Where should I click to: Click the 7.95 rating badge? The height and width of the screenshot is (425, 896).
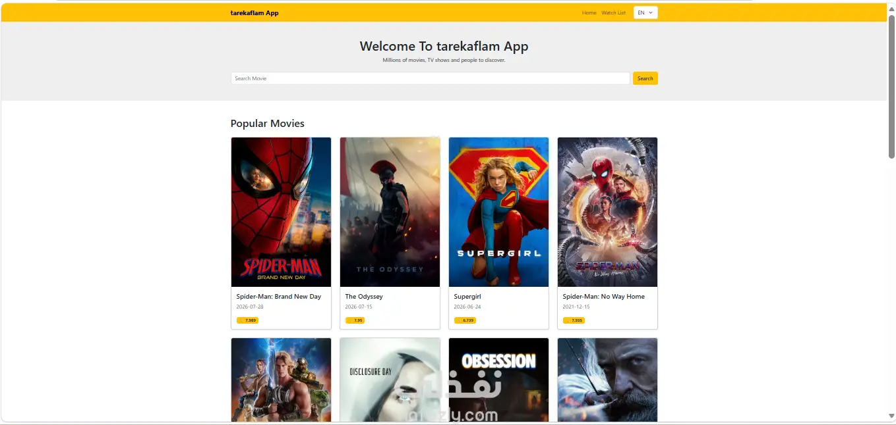[355, 320]
